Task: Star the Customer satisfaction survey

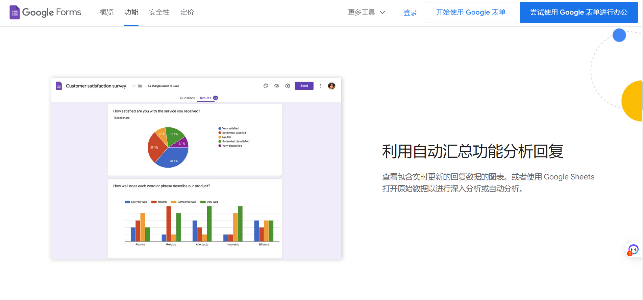Action: (134, 86)
